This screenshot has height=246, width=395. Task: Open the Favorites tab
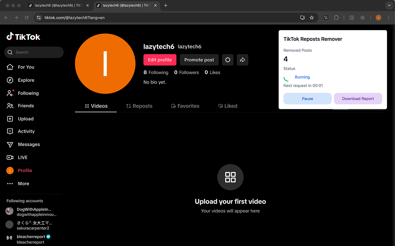point(185,106)
